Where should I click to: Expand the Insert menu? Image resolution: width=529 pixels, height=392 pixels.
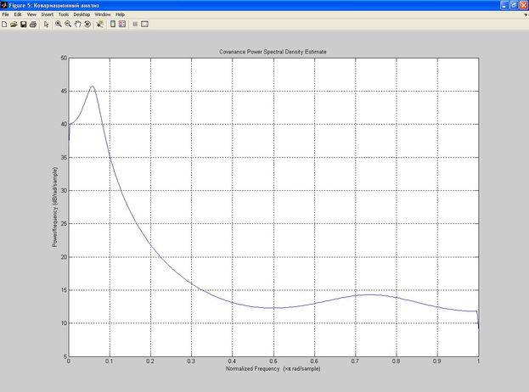(x=47, y=14)
